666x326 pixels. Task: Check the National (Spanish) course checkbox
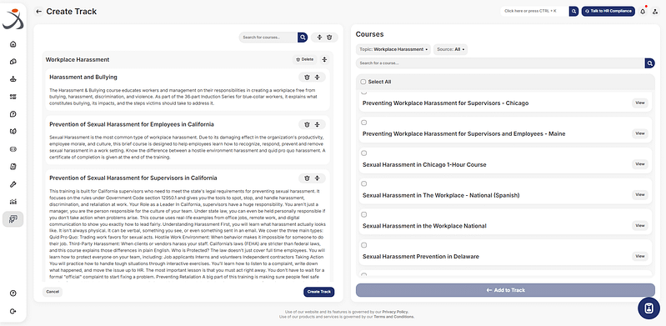(363, 183)
